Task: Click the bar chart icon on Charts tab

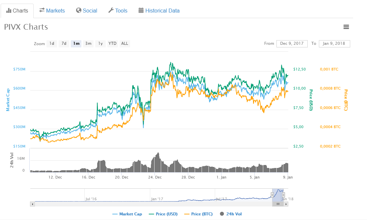Action: [9, 11]
